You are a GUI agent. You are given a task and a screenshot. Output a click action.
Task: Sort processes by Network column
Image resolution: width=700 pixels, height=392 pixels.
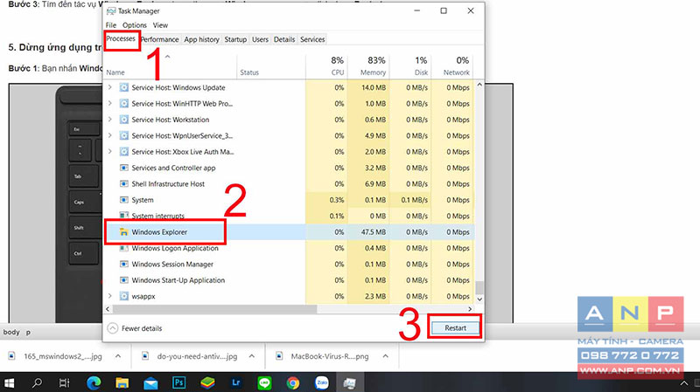coord(451,65)
